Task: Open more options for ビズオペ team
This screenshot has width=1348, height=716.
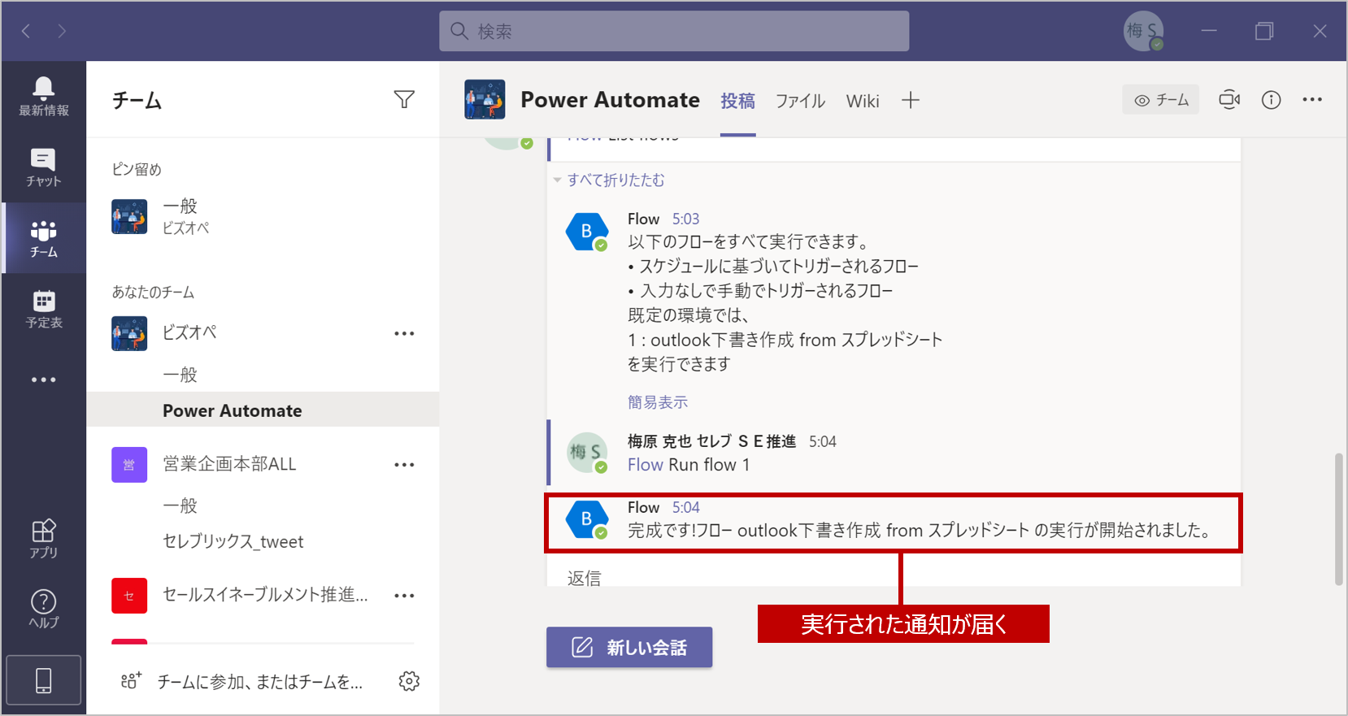Action: pos(404,333)
